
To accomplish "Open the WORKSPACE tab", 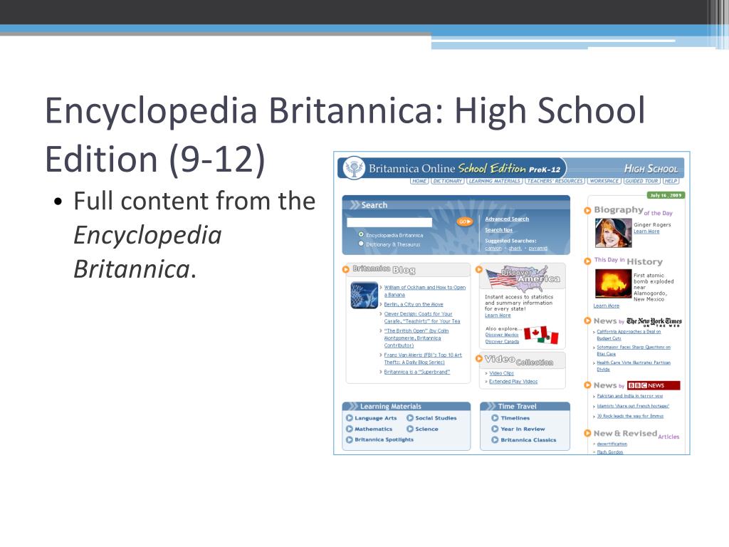I will tap(604, 181).
